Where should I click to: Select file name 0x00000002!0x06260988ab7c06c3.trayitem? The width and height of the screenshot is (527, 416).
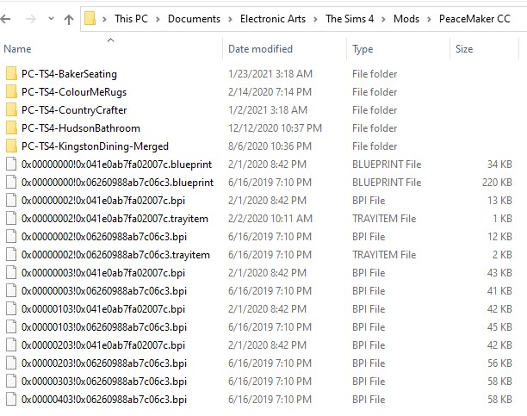115,255
